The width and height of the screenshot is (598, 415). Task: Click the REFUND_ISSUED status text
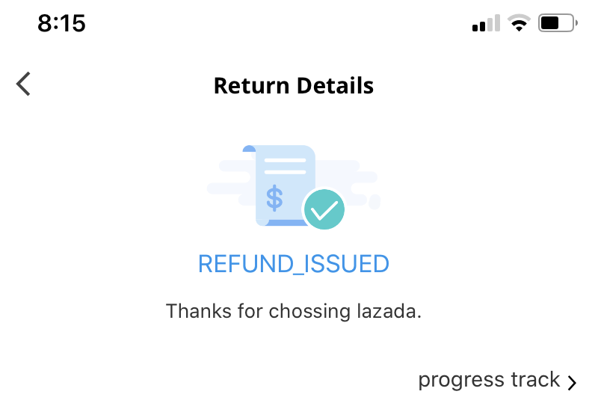click(294, 264)
